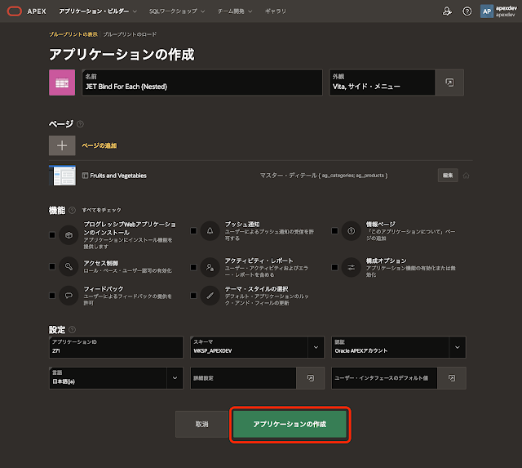Enable フィードバック checkbox

(52, 296)
